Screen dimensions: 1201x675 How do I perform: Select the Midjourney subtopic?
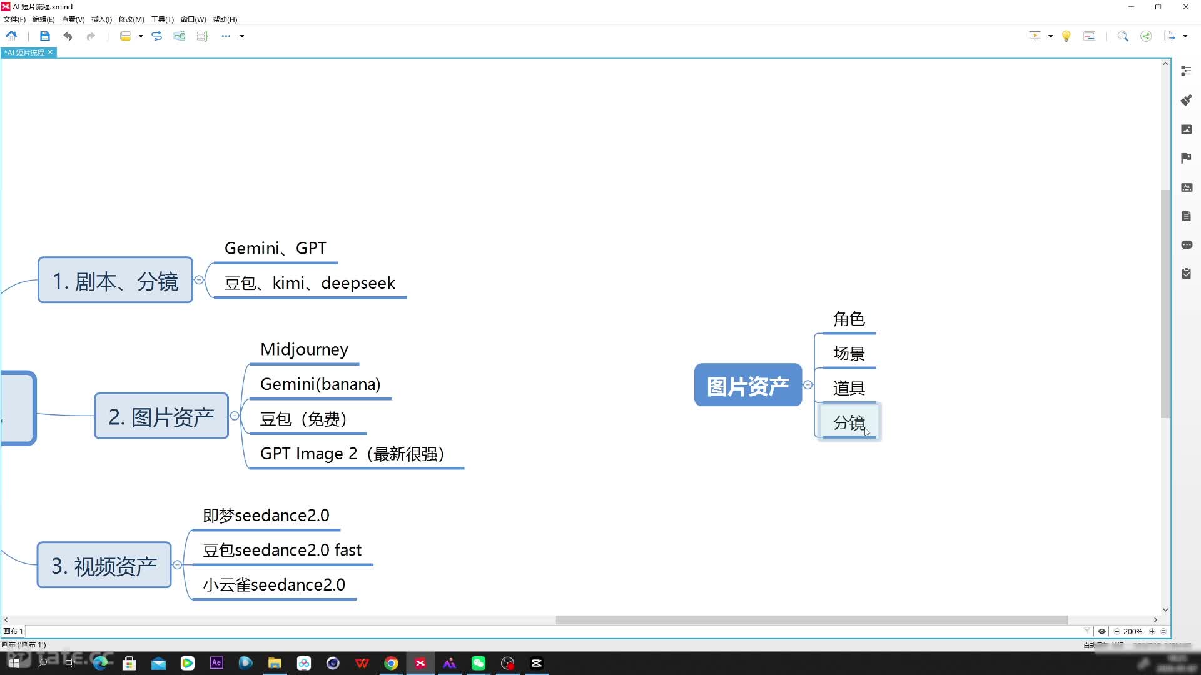(x=304, y=349)
